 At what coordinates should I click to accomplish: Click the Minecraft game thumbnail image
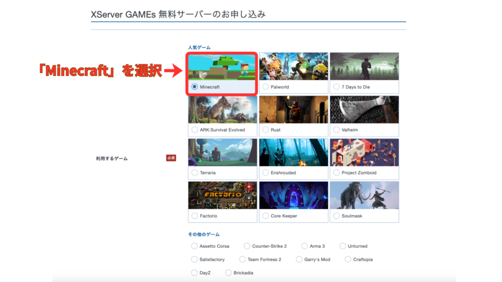(x=222, y=67)
